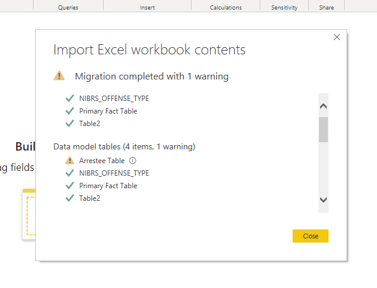The height and width of the screenshot is (288, 377).
Task: Click Arrestee Table in data model tables
Action: (102, 161)
